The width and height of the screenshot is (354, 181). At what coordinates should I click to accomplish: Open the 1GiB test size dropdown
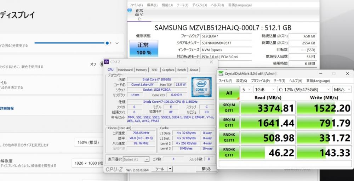[264, 90]
